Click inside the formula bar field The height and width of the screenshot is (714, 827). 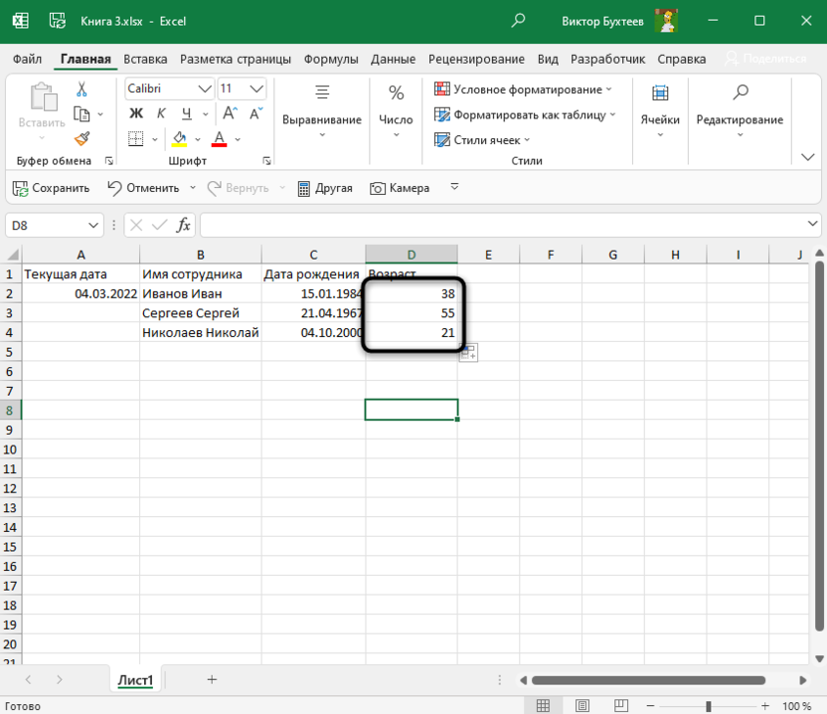(x=497, y=226)
